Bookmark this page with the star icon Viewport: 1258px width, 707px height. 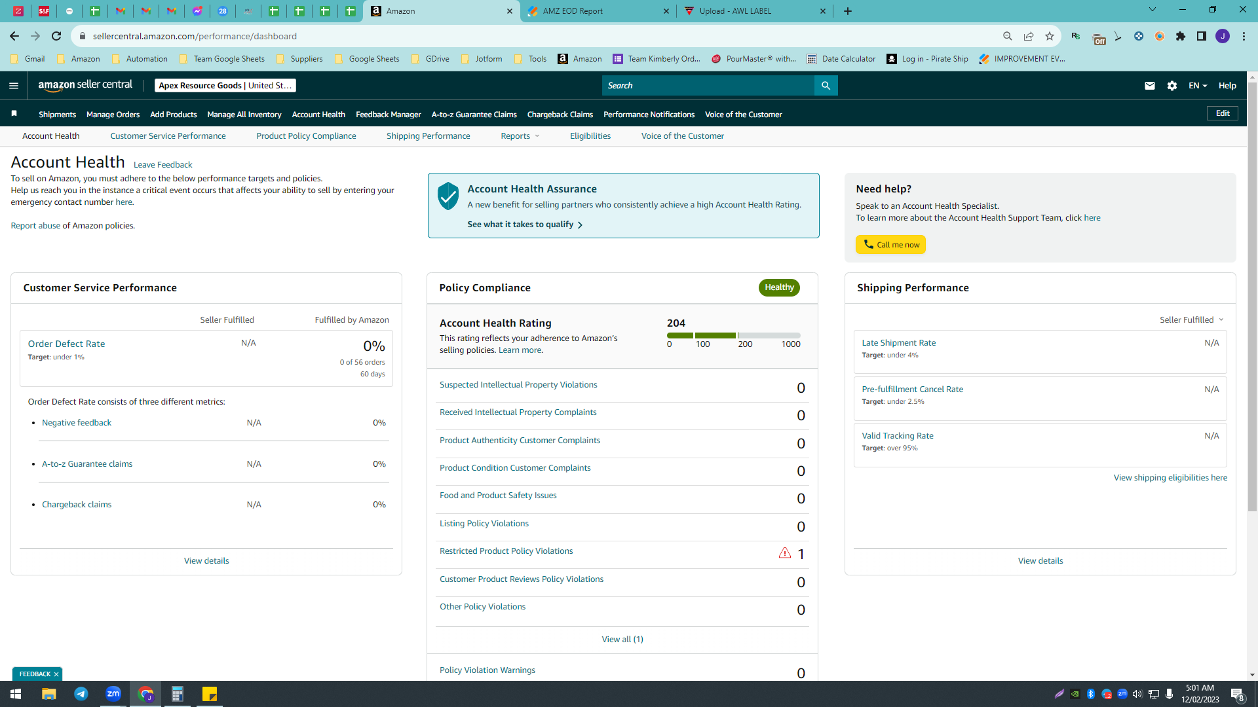1050,36
